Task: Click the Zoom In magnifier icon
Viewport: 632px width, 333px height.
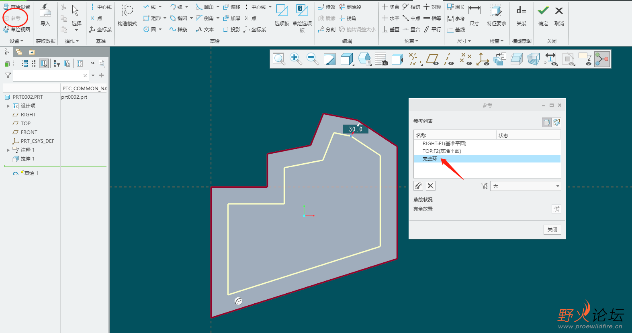Action: pyautogui.click(x=296, y=59)
